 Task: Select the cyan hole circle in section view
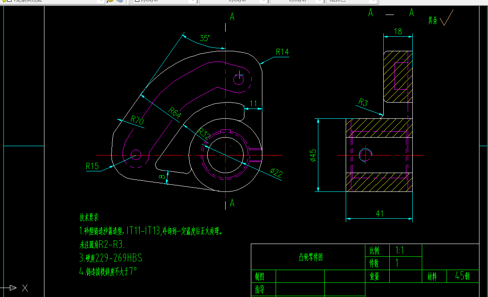click(x=365, y=155)
